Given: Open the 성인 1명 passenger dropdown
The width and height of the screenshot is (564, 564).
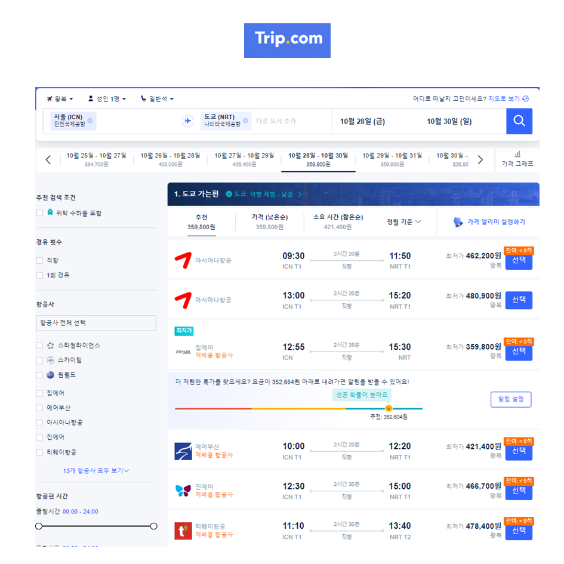Looking at the screenshot, I should (107, 98).
